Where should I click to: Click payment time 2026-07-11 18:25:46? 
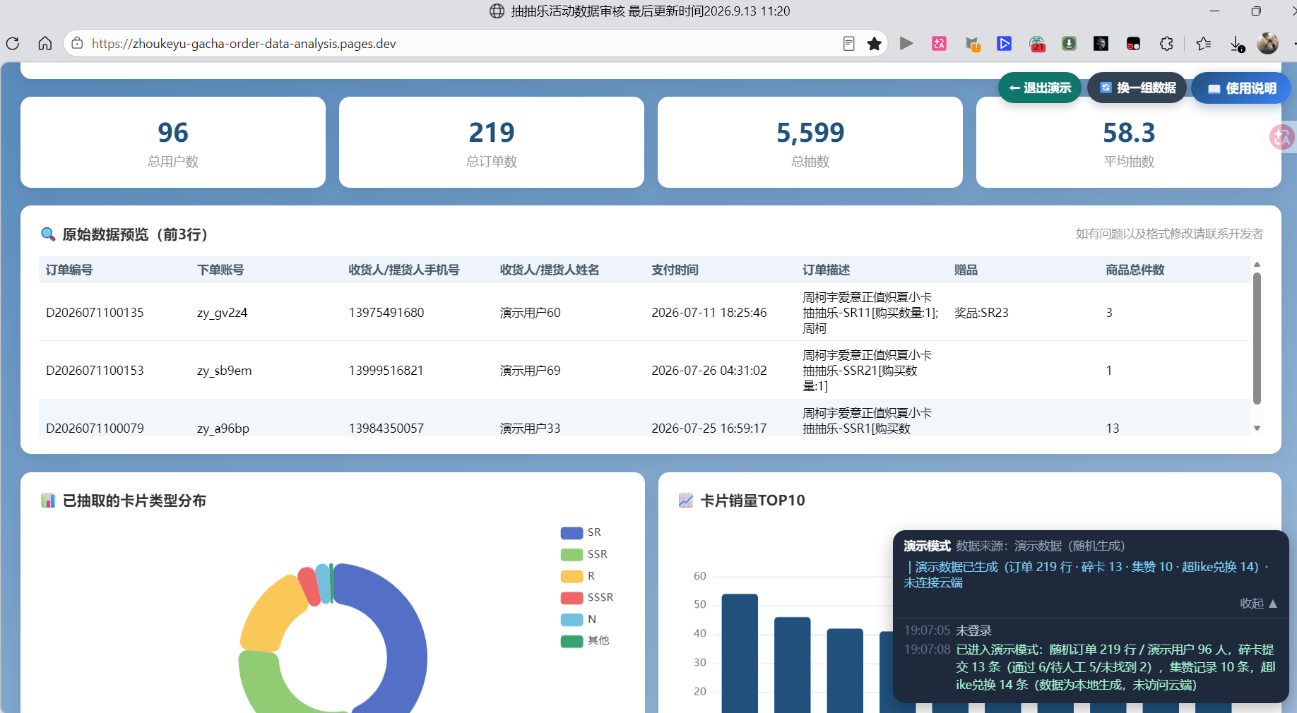pyautogui.click(x=709, y=313)
